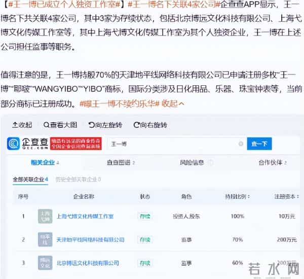Select 全部关联企业 4 sub-tab
Viewport: 304px width, 279px height.
coord(30,180)
